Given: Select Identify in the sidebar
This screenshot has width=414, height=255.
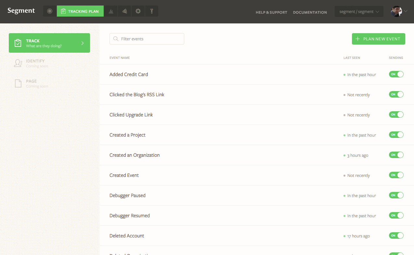Looking at the screenshot, I should [49, 63].
